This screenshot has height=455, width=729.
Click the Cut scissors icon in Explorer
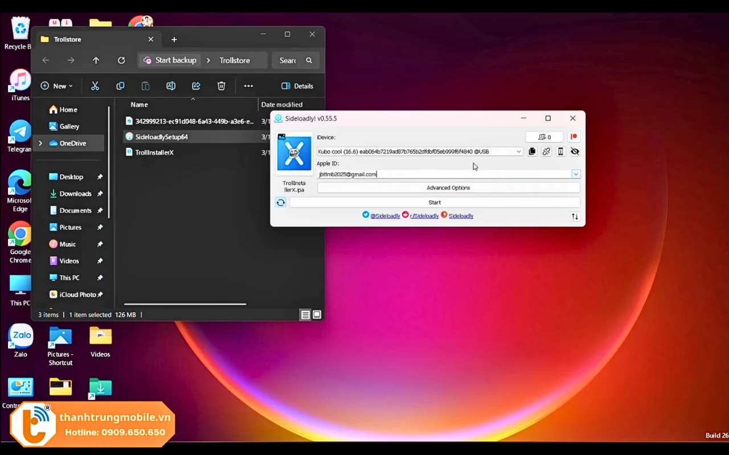pos(95,86)
